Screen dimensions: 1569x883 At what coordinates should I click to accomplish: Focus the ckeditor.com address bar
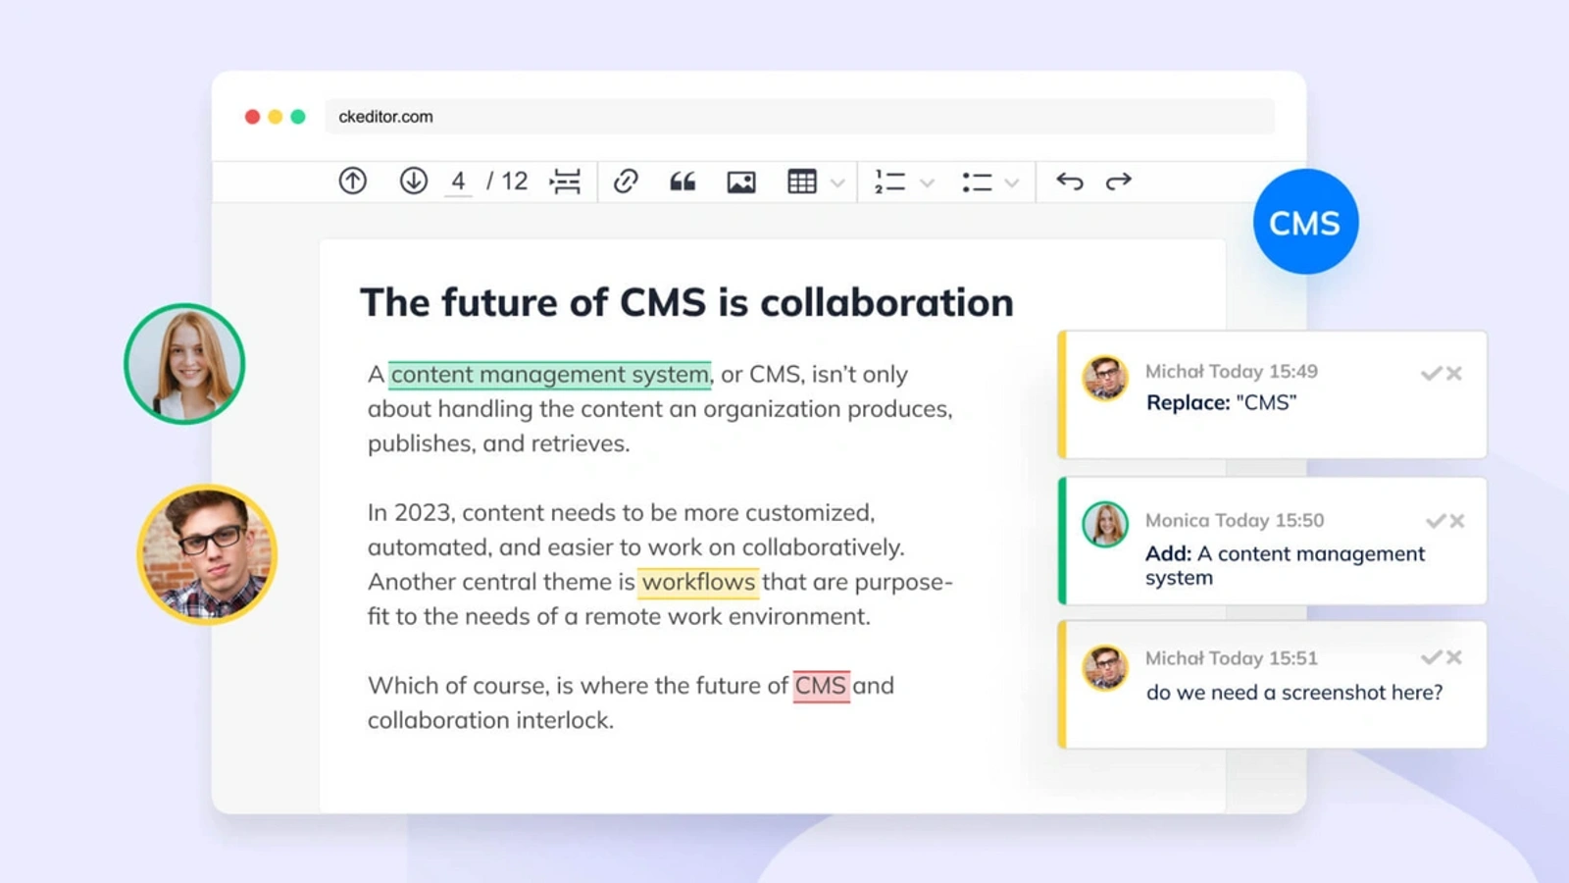coord(799,117)
